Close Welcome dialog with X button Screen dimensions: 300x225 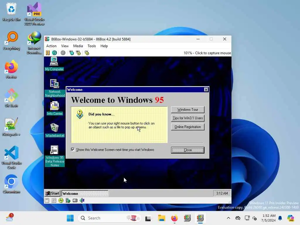pyautogui.click(x=206, y=90)
